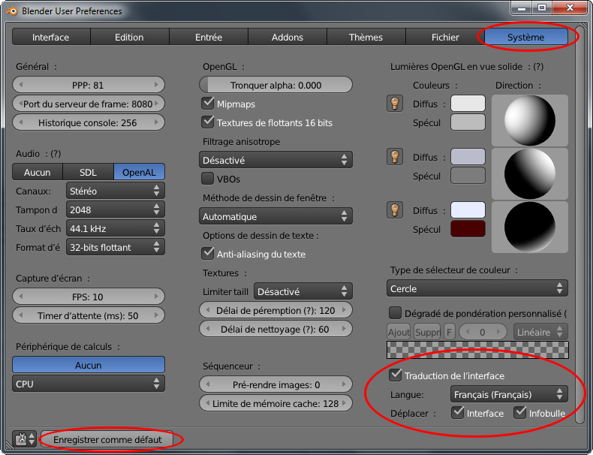Open the 32-bits flottant format dropdown
Image resolution: width=593 pixels, height=455 pixels.
click(x=116, y=247)
